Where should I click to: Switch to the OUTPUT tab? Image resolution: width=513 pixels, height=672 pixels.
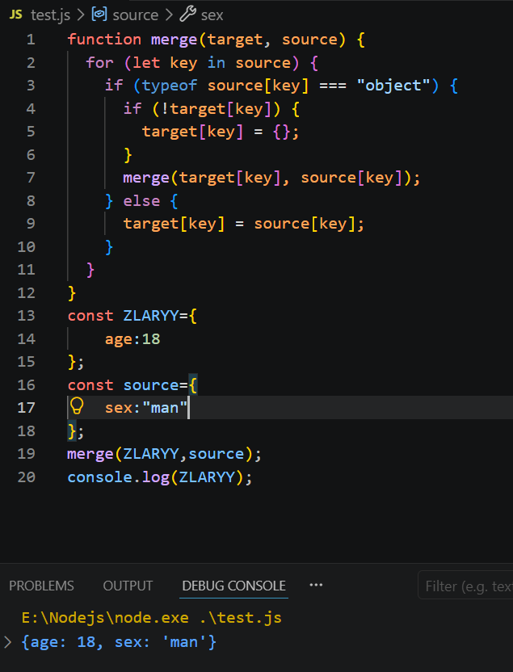click(x=128, y=586)
